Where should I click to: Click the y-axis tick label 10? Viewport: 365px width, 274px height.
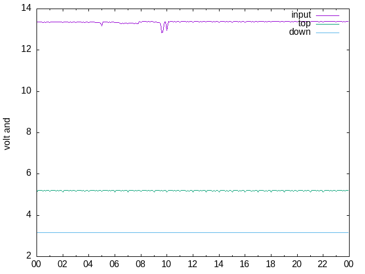pos(25,91)
